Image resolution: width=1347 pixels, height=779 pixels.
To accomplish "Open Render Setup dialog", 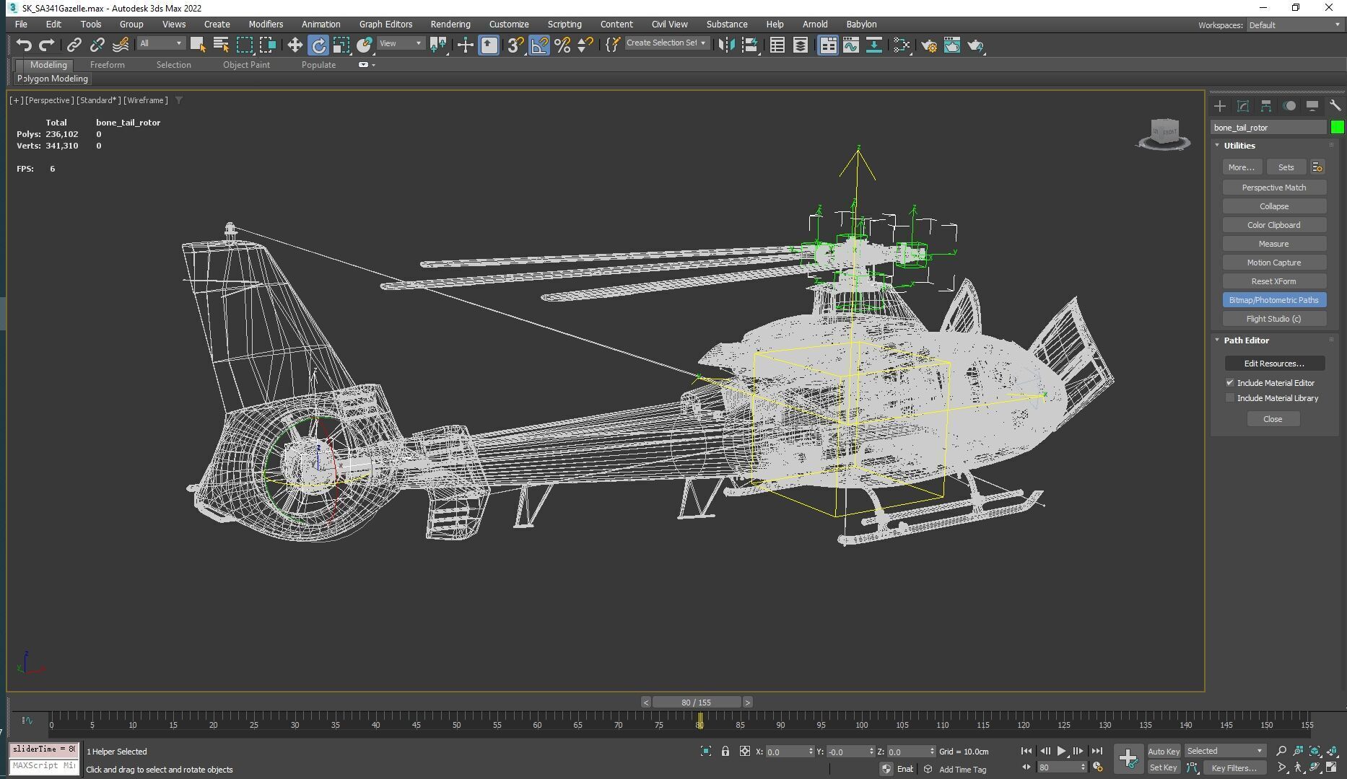I will [x=928, y=45].
